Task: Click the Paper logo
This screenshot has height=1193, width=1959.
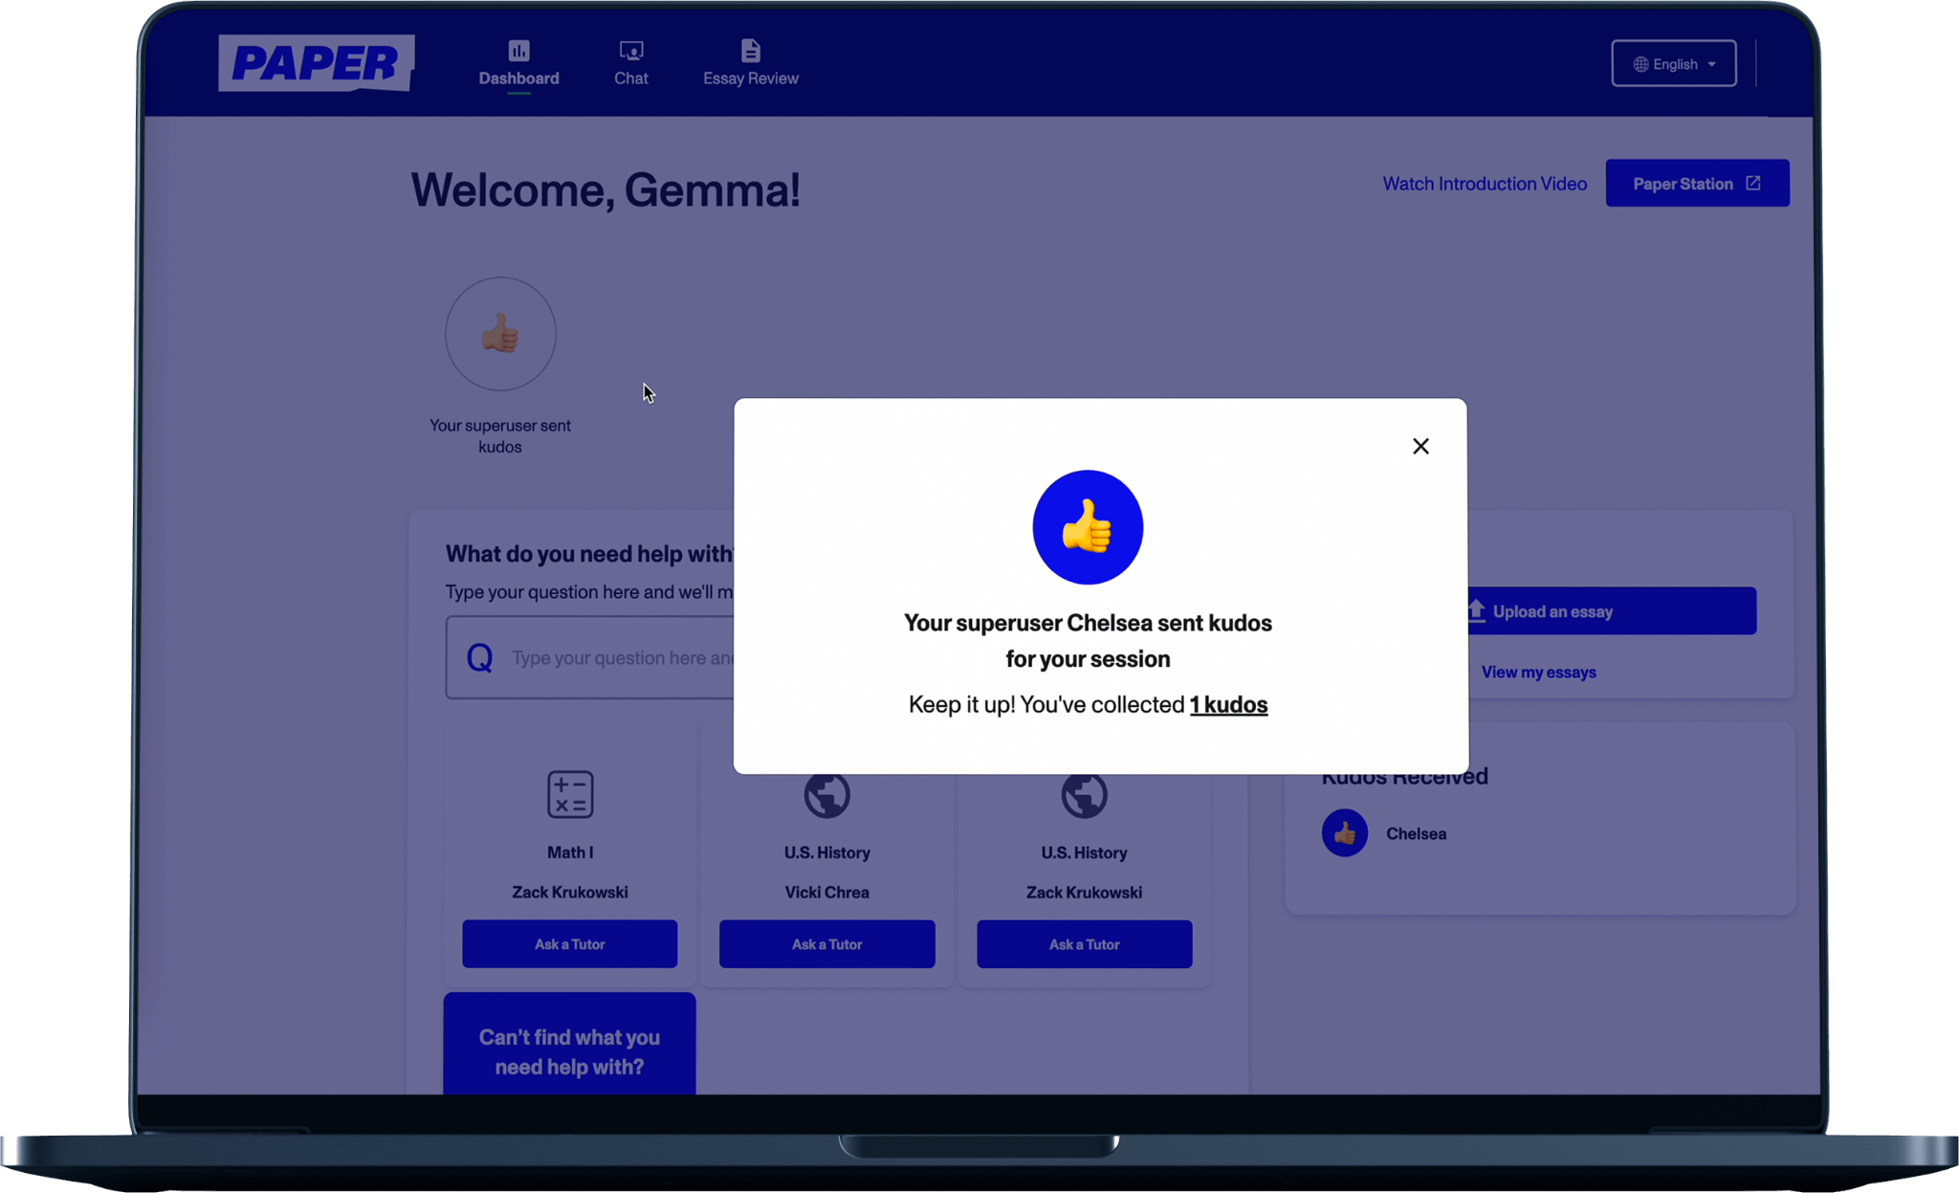Action: (x=316, y=63)
